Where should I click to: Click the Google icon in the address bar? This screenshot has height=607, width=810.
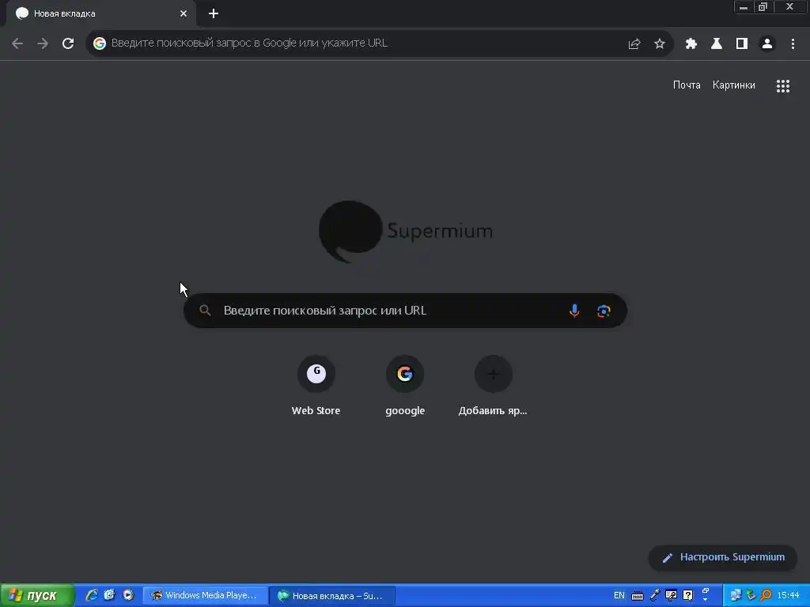click(x=100, y=43)
